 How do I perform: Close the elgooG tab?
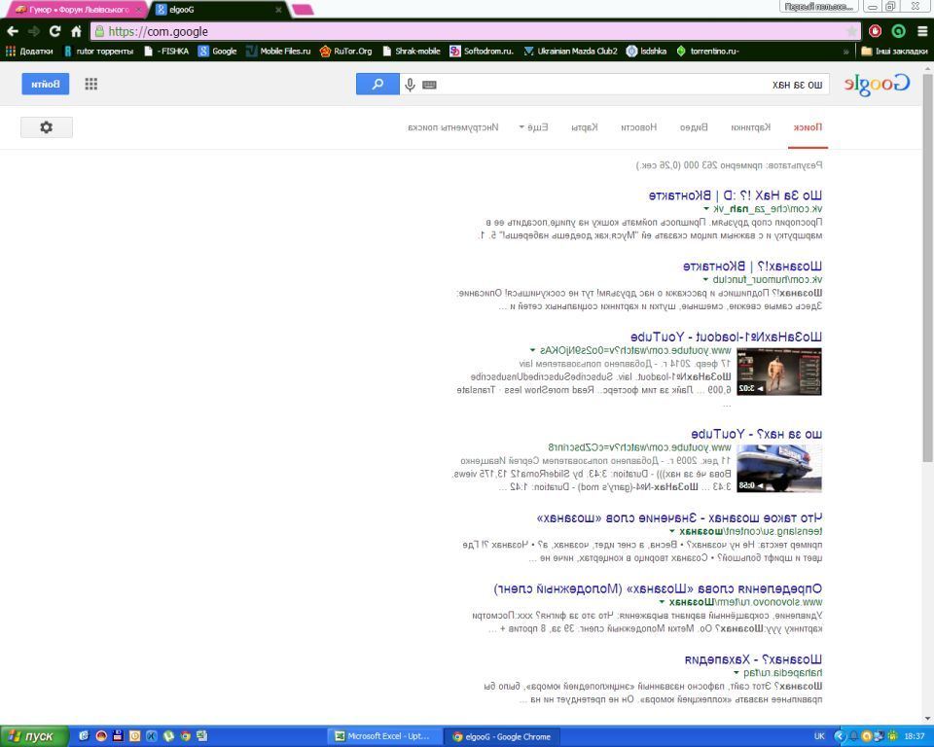pos(278,10)
